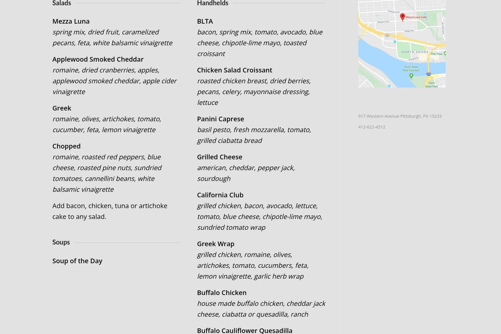The image size is (501, 334).
Task: Select the Greek Wrap menu item title
Action: tap(215, 244)
